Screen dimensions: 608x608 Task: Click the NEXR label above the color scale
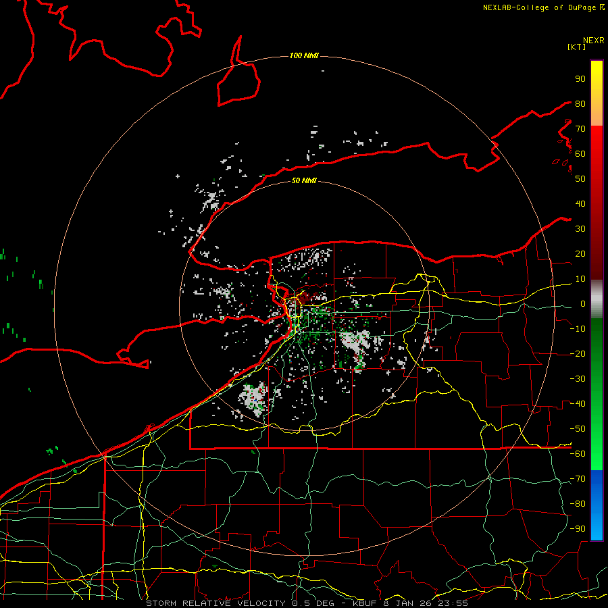[x=594, y=41]
